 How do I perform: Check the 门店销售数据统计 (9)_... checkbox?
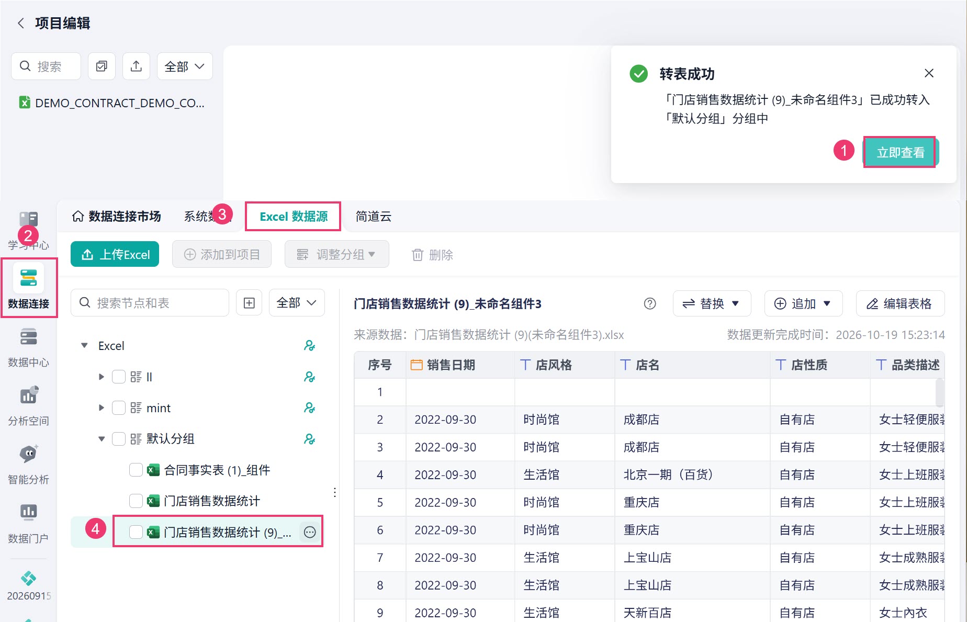pos(136,532)
